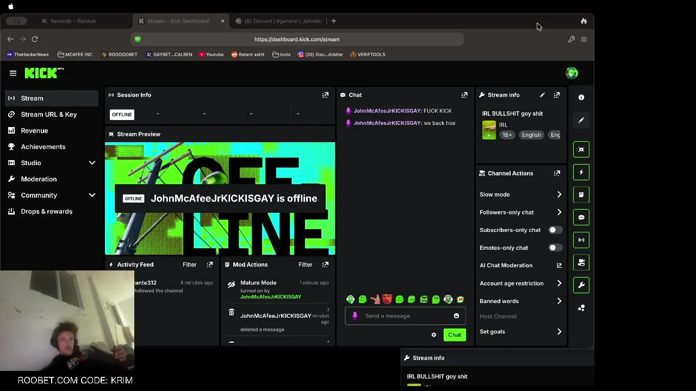Open Slow mode options
The image size is (696, 391).
(521, 194)
